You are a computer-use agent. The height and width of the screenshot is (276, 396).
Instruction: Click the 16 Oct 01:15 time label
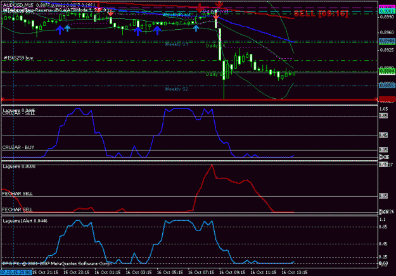click(x=108, y=272)
